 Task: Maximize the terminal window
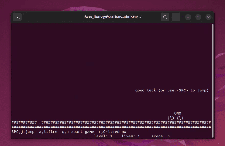point(198,17)
